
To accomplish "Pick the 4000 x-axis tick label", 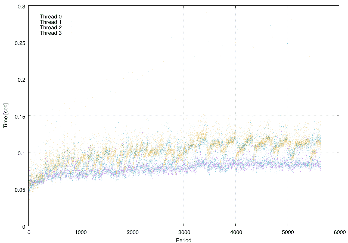I will pos(235,232).
